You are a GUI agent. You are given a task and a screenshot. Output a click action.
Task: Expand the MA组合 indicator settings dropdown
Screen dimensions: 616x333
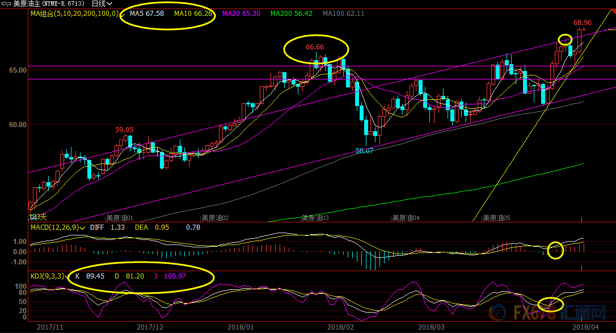(x=121, y=13)
